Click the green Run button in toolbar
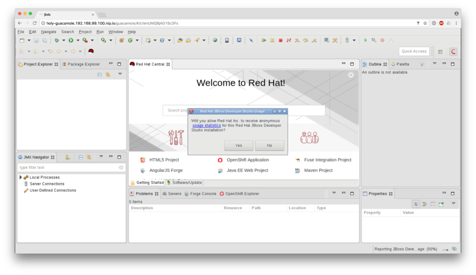476x275 pixels. click(x=71, y=40)
